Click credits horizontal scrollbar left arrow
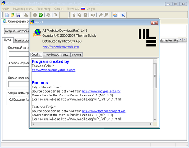The image size is (189, 148). 34,124
